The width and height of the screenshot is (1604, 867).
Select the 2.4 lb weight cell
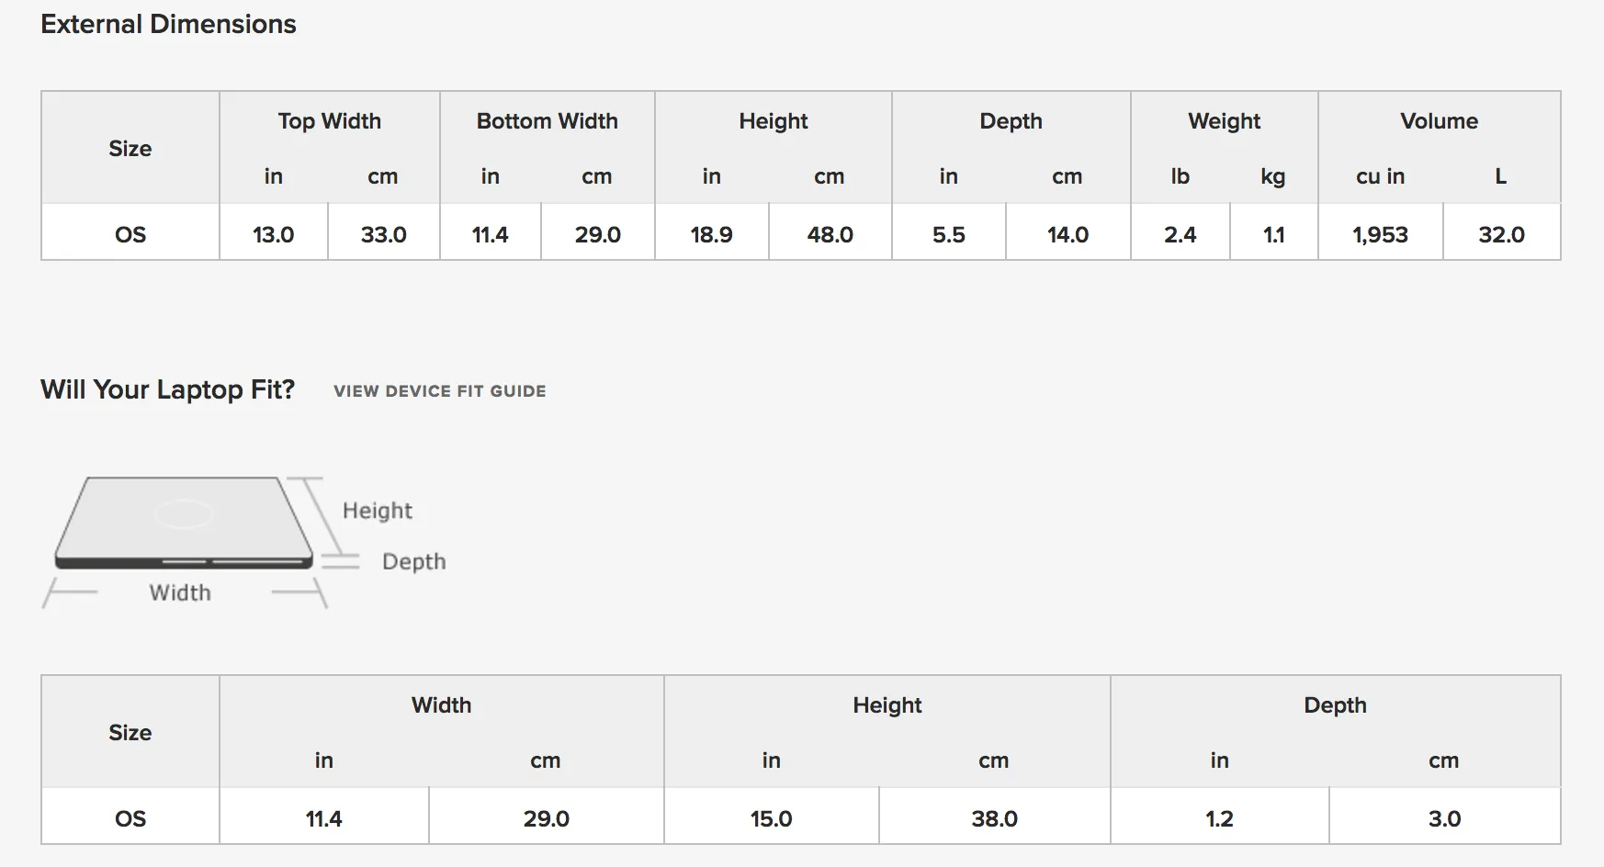point(1180,232)
